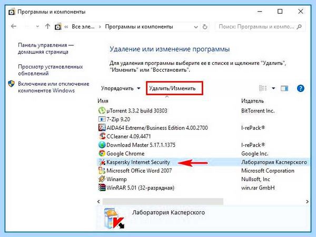The image size is (316, 237).
Task: Open Просмотр установленных обновлений link
Action: pyautogui.click(x=51, y=70)
